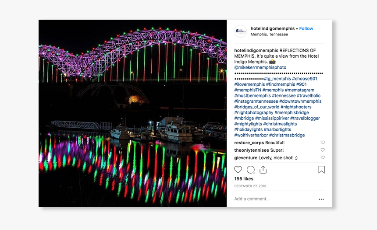This screenshot has height=230, width=377.
Task: Open the #christmaslights hashtag
Action: pyautogui.click(x=280, y=124)
